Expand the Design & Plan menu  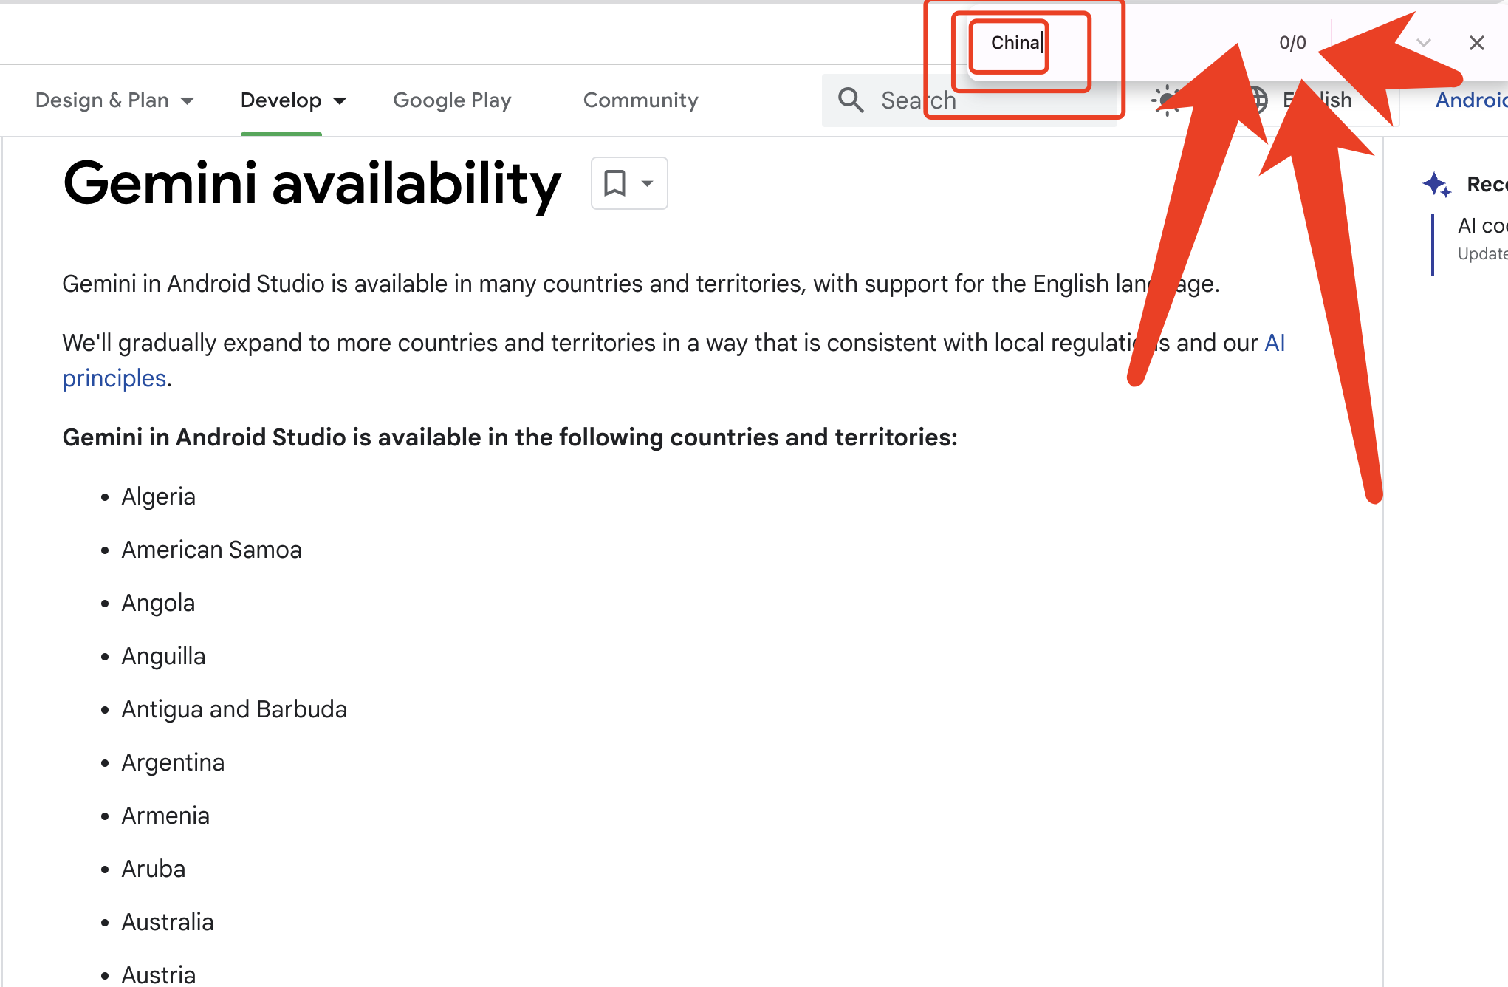pyautogui.click(x=114, y=100)
